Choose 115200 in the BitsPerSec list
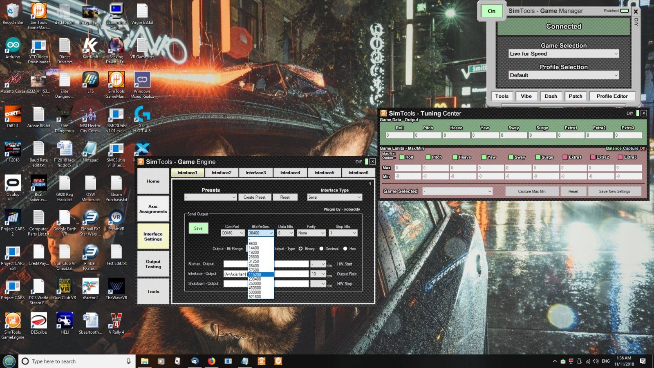The height and width of the screenshot is (368, 654). [255, 275]
